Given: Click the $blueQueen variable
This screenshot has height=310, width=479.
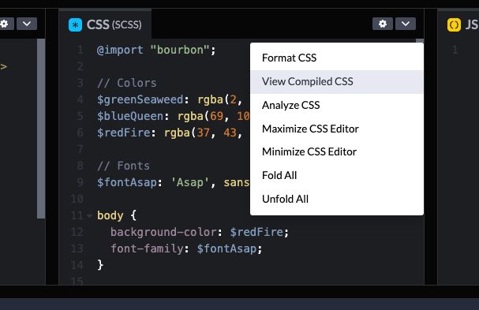Looking at the screenshot, I should pos(130,116).
